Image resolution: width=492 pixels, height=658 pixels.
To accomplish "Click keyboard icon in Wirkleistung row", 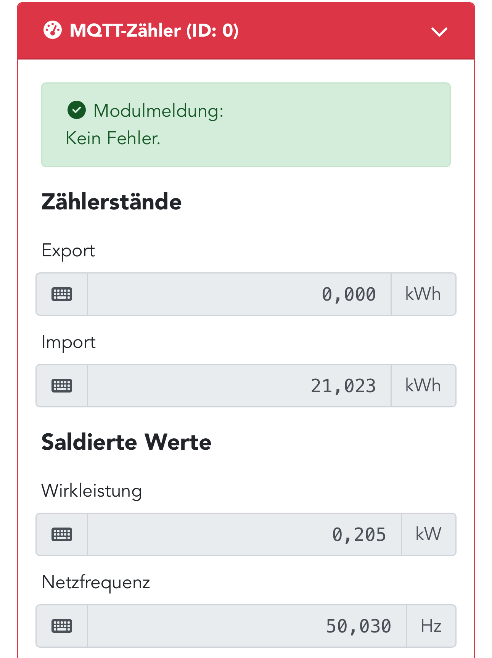I will [62, 534].
